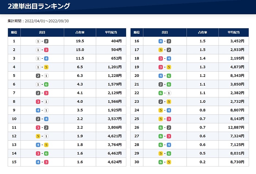The width and height of the screenshot is (256, 174).
Task: Click the yellow 5 badge in rank 4 row
Action: coord(46,67)
